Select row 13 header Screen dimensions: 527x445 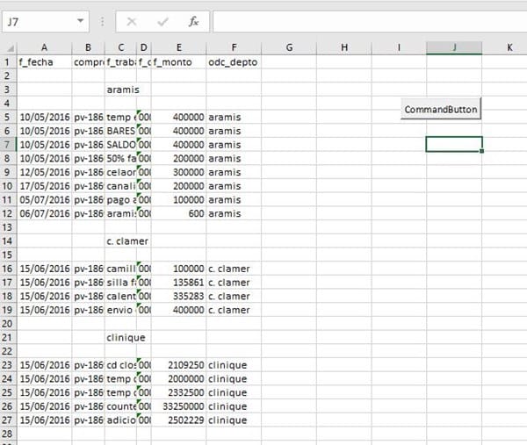7,227
